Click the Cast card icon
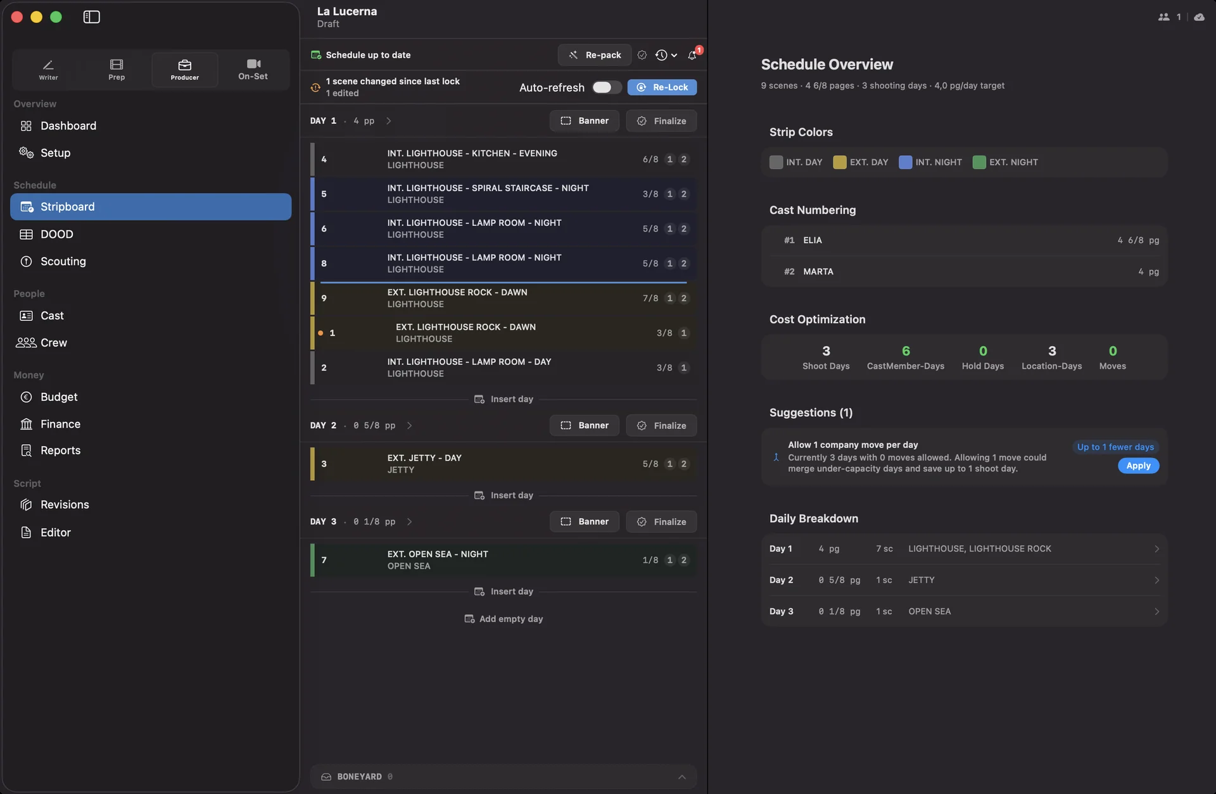 click(26, 316)
